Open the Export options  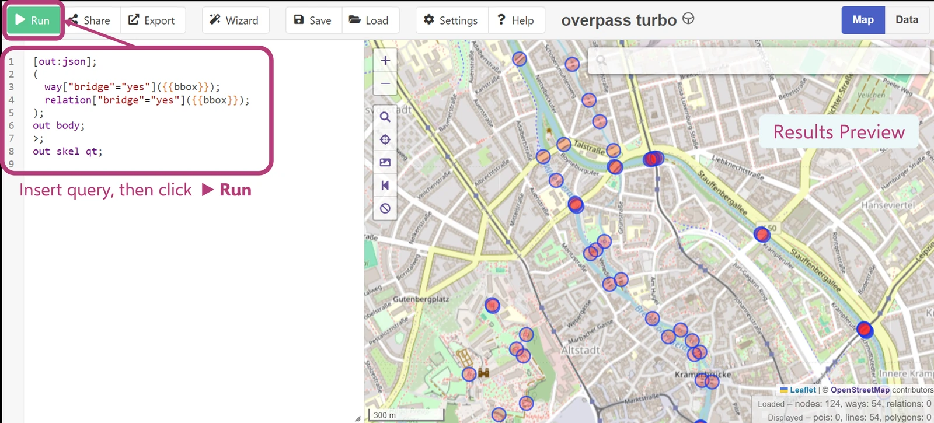(152, 20)
